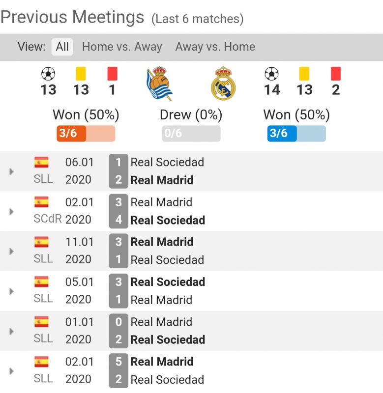Screen dimensions: 383x393
Task: Click the Real Sociedad club crest
Action: (159, 84)
